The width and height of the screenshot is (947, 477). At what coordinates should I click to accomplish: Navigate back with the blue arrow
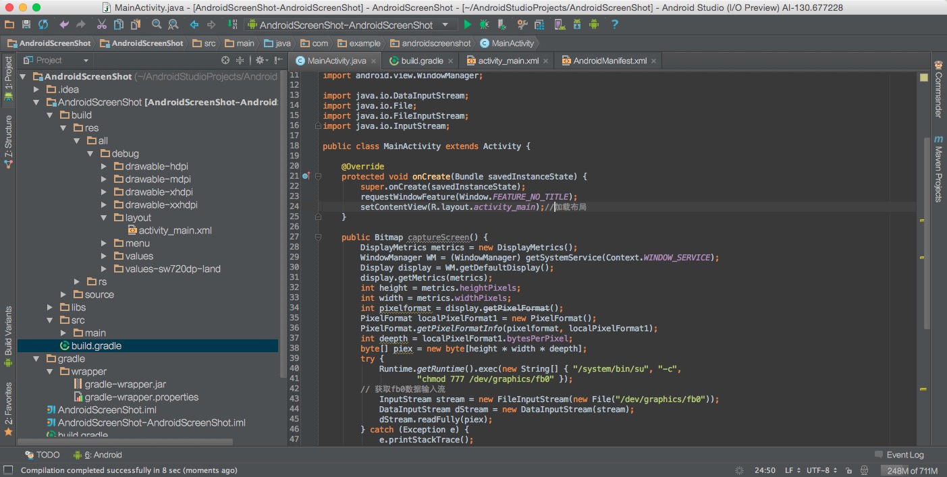194,24
